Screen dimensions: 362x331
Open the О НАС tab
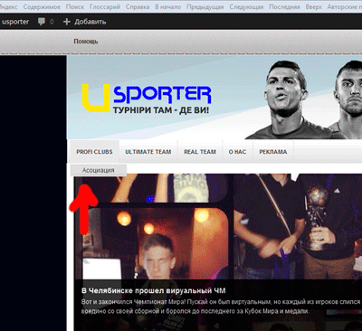pos(237,152)
